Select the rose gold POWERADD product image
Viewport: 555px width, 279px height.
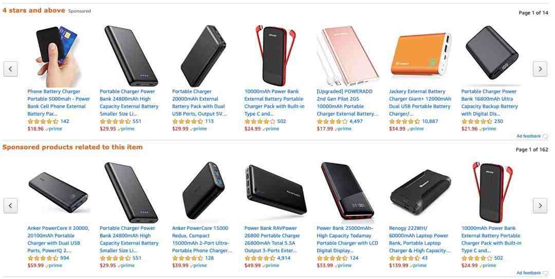pos(347,56)
